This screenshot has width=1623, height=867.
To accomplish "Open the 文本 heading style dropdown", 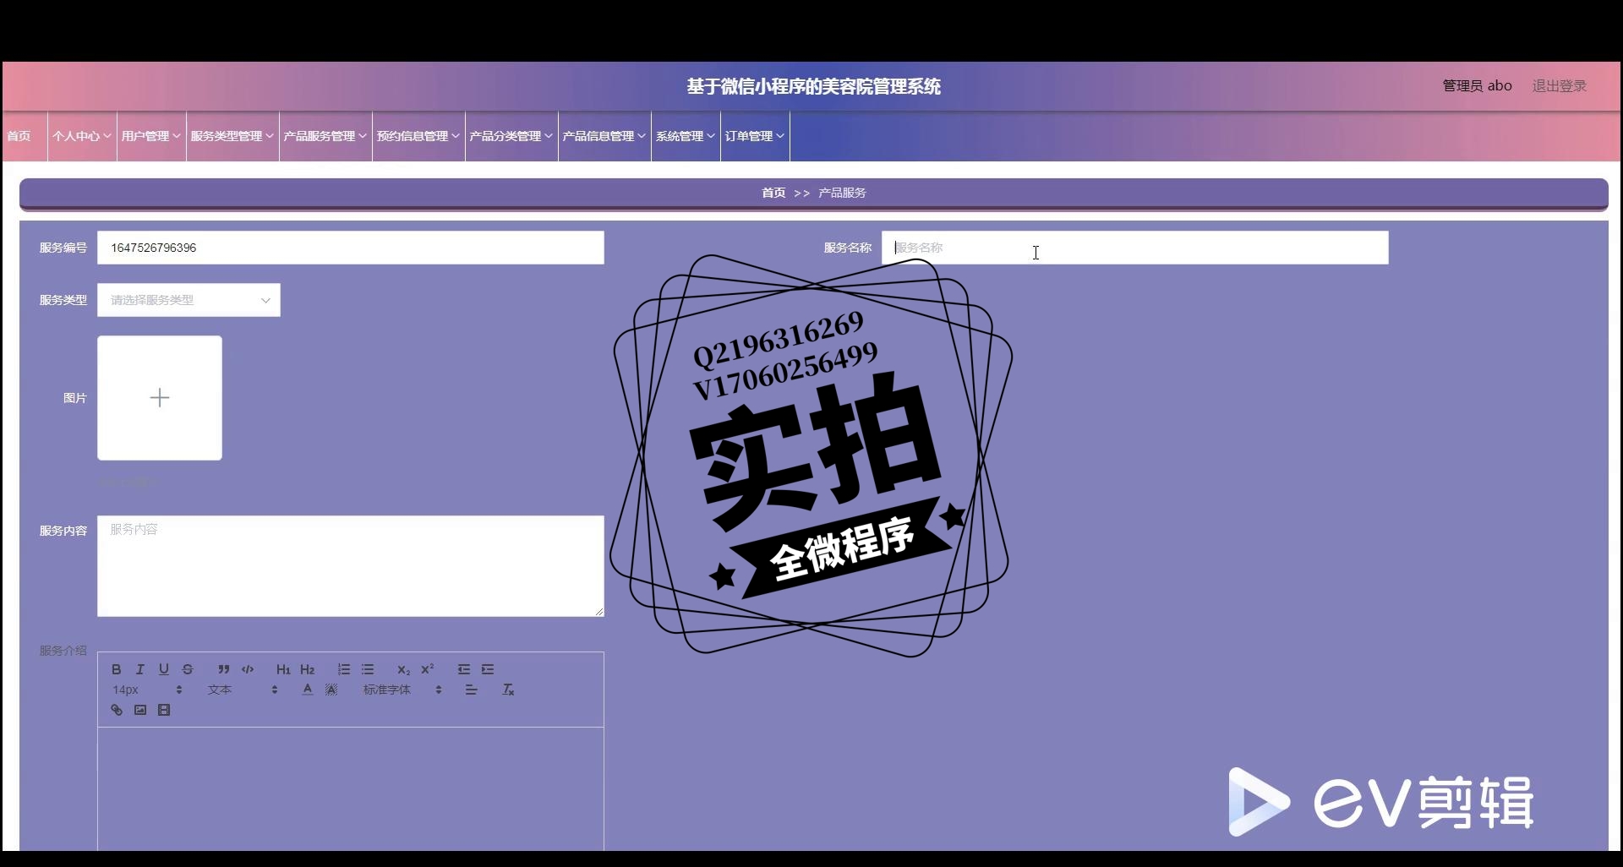I will (x=243, y=690).
